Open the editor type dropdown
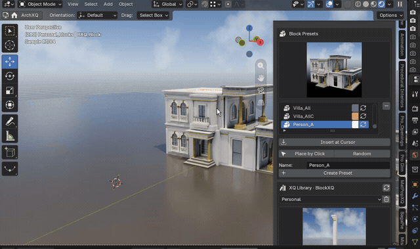Viewport: 420px width, 249px height. point(9,5)
